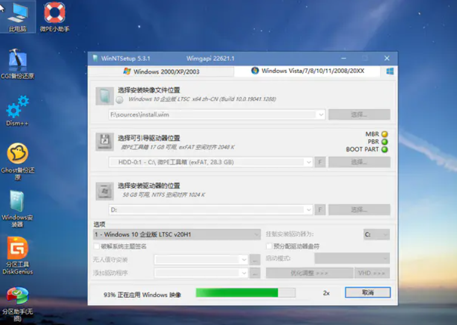Click 选择 button for installation drive

pyautogui.click(x=359, y=210)
